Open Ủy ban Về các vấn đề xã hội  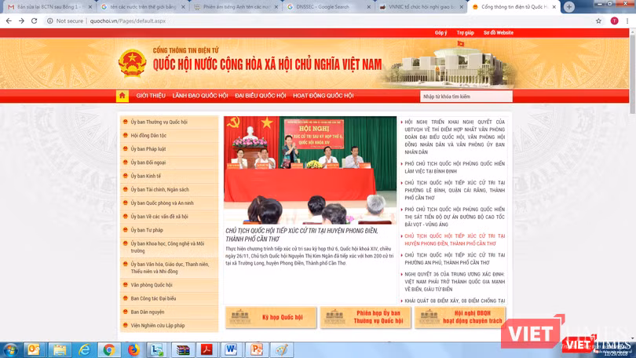coord(159,217)
